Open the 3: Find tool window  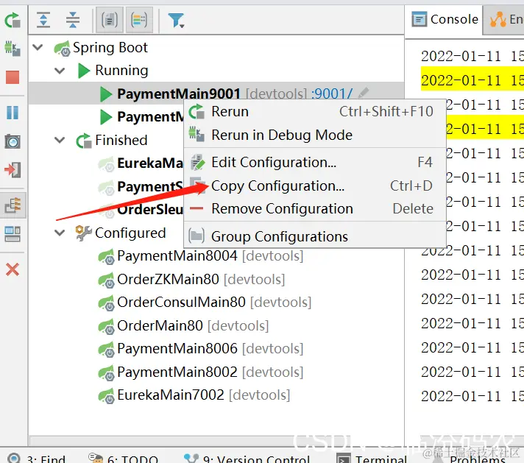click(36, 458)
